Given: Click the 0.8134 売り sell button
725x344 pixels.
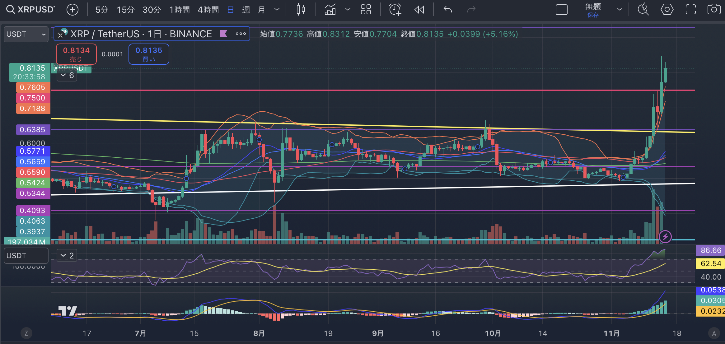Looking at the screenshot, I should click(76, 54).
